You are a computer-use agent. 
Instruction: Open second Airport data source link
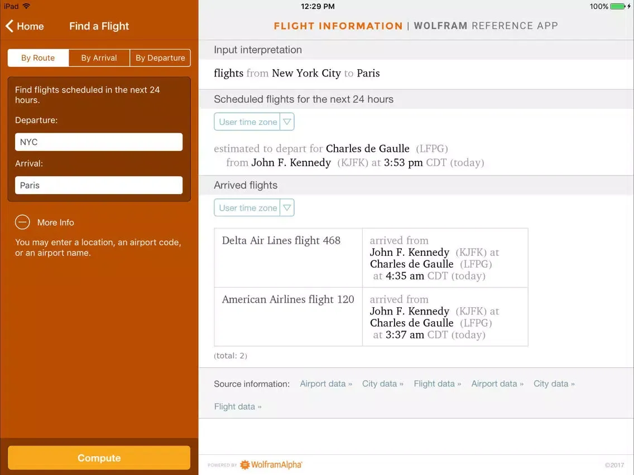[x=497, y=384]
